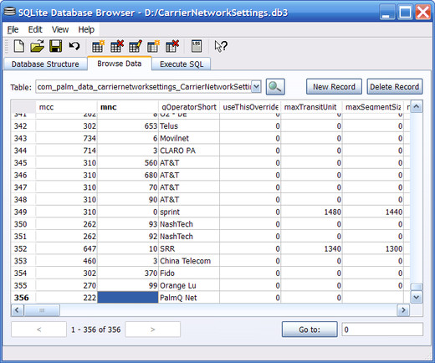The width and height of the screenshot is (435, 363).
Task: Click the next page > button
Action: (152, 330)
